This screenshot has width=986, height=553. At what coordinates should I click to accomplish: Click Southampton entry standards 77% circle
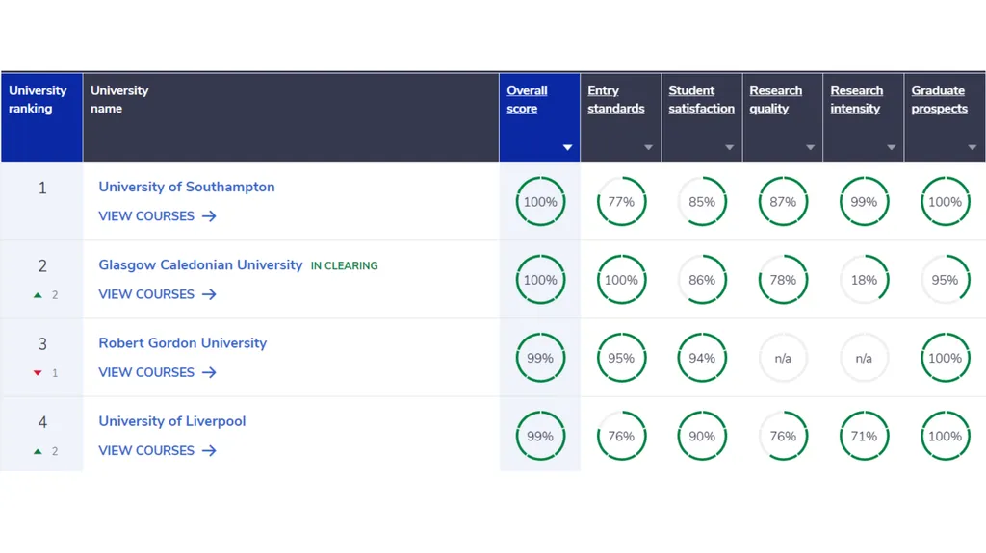click(621, 202)
